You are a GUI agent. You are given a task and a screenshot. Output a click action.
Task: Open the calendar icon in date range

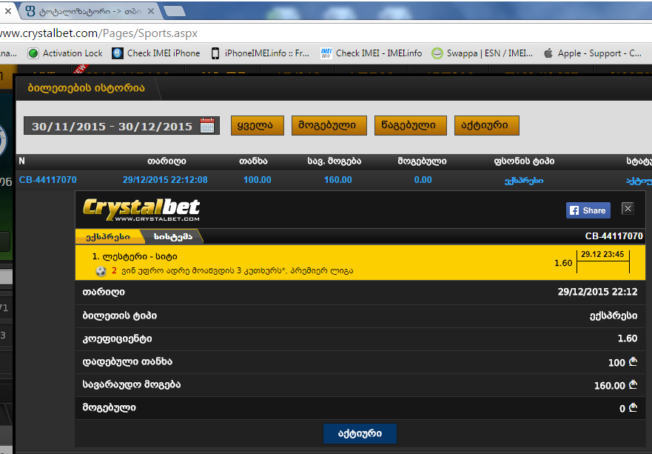(x=207, y=125)
